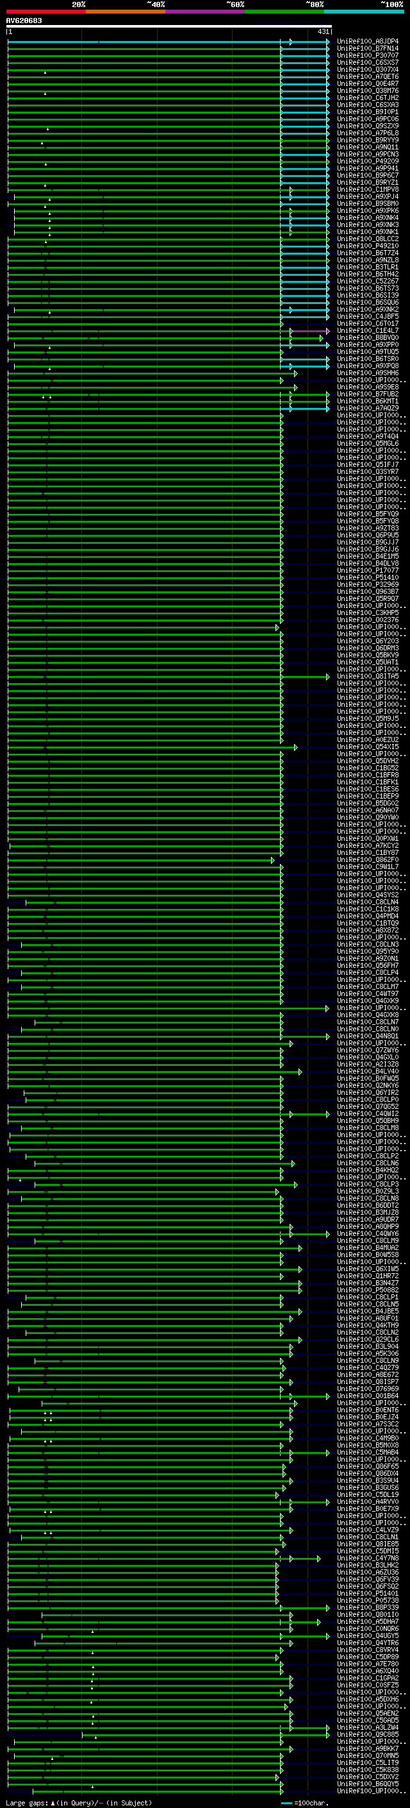
Task: Click the magenta alignment segment of C1E4L7
Action: pyautogui.click(x=310, y=330)
